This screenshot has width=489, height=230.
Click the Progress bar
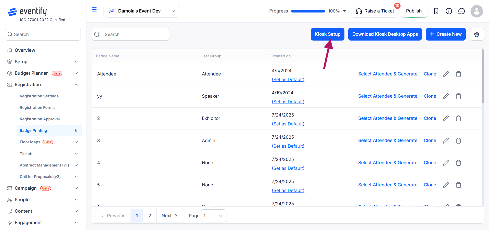308,11
